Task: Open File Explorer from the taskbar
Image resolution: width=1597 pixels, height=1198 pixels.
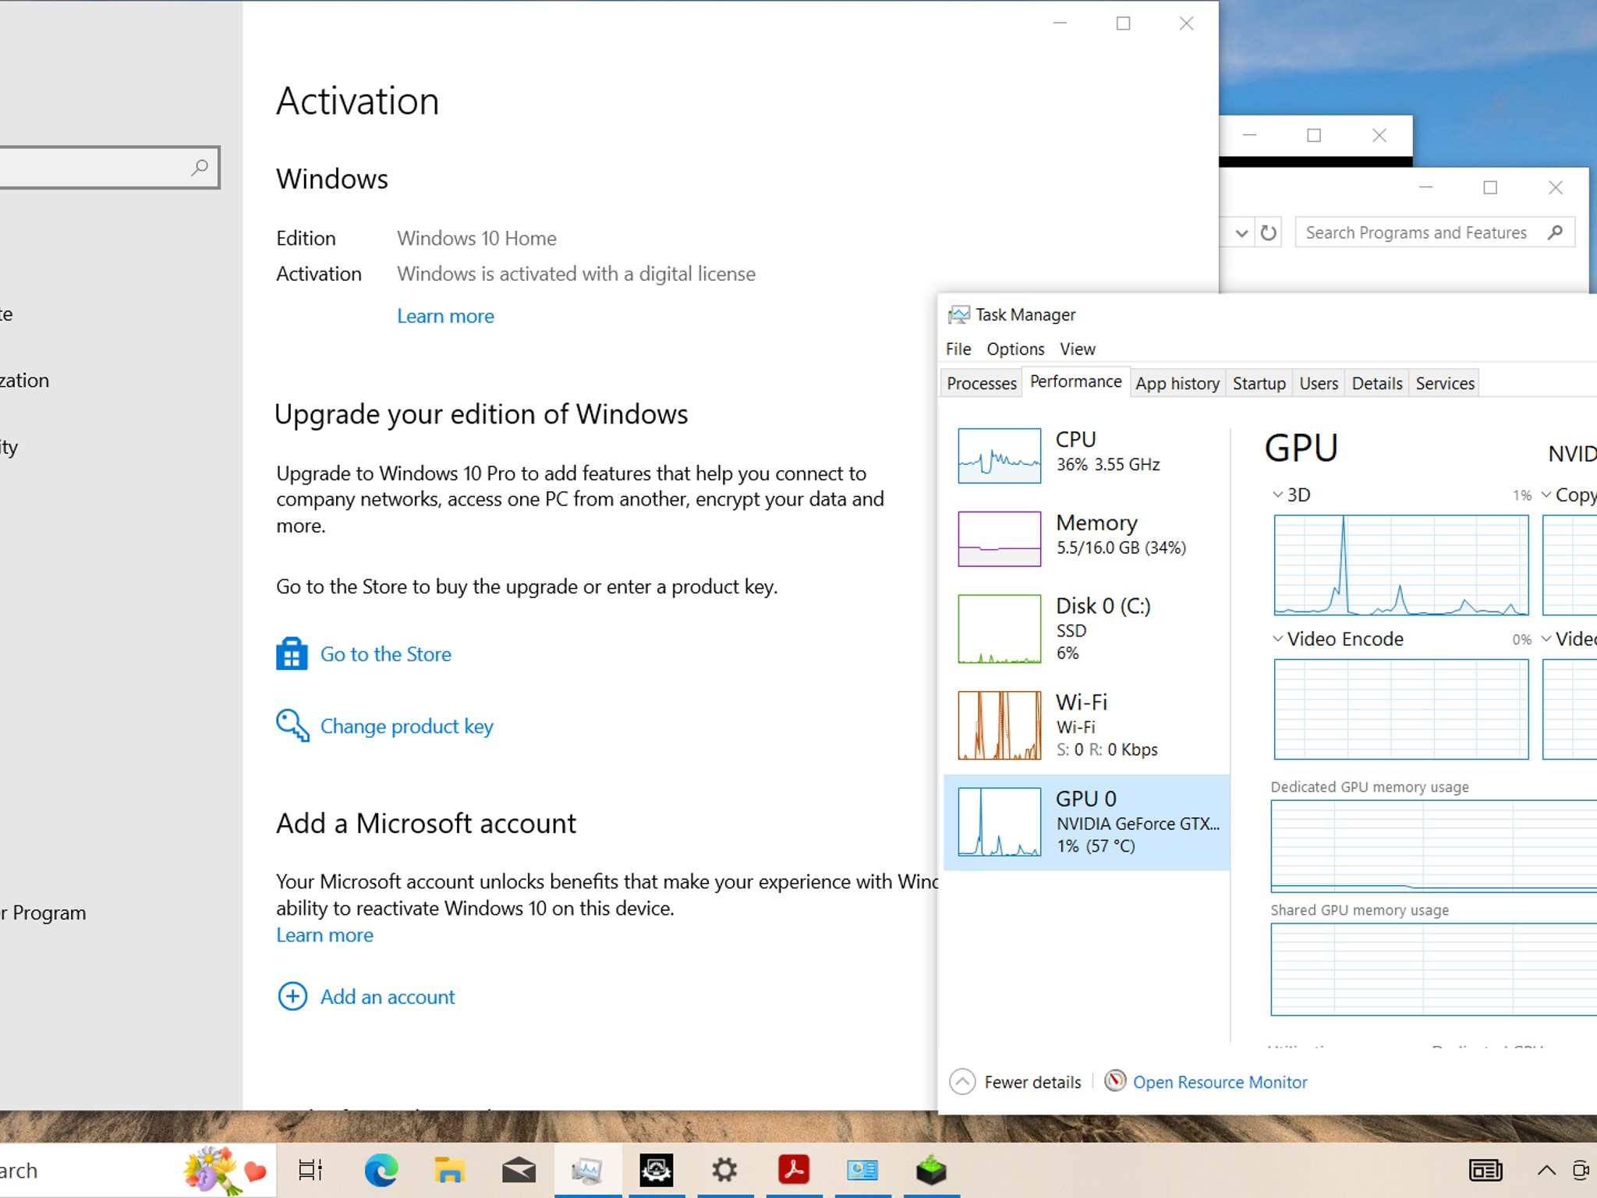Action: (x=449, y=1170)
